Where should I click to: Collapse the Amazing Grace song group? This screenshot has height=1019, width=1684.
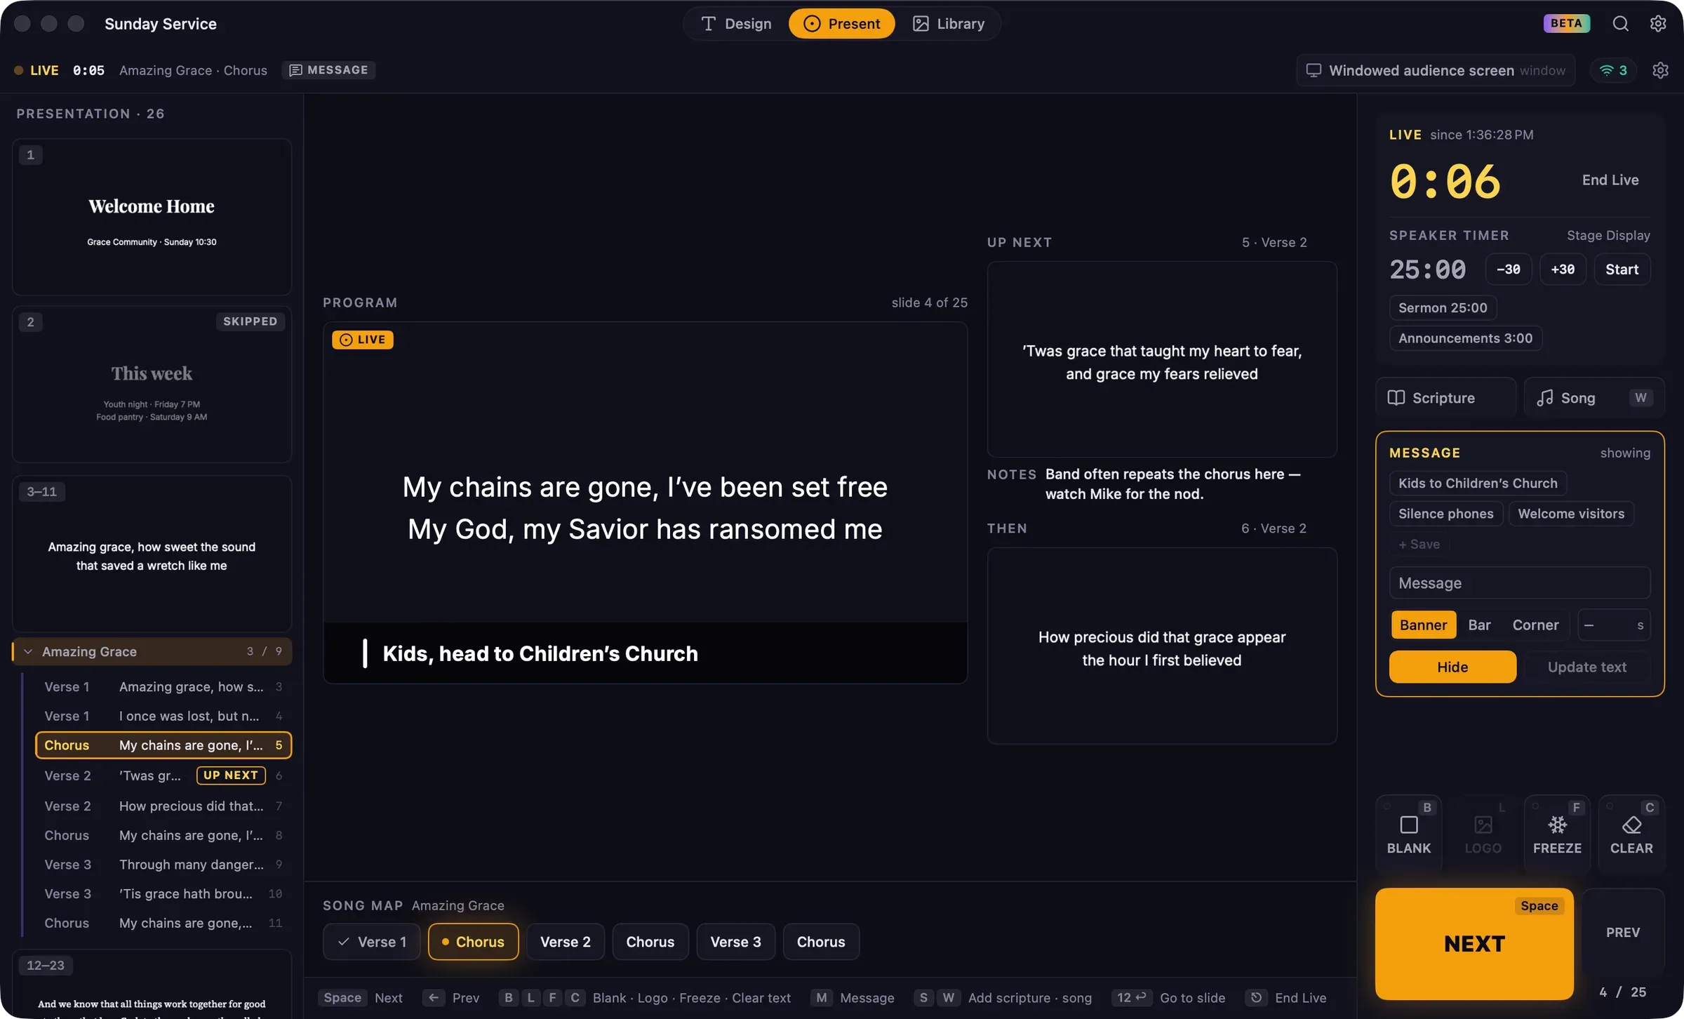click(28, 651)
